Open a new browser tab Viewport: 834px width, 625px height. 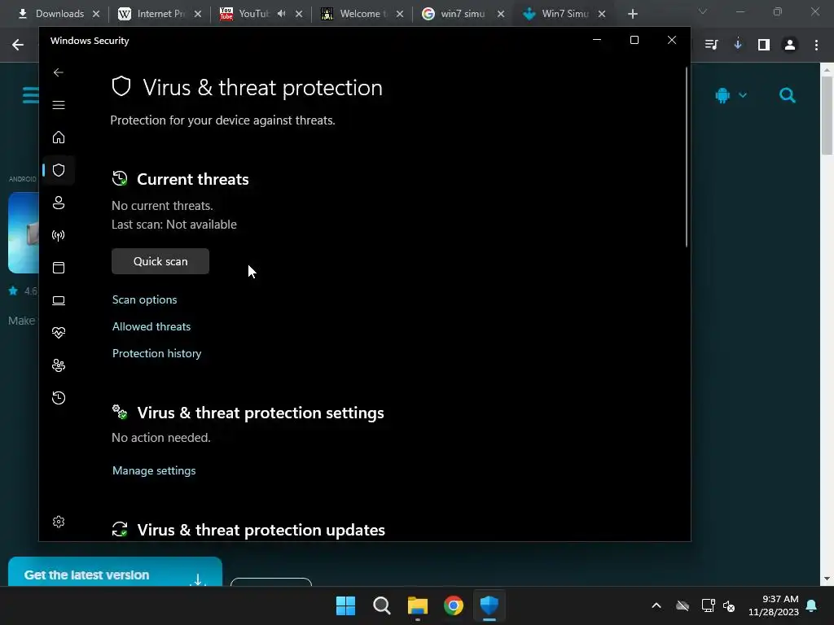[x=632, y=14]
